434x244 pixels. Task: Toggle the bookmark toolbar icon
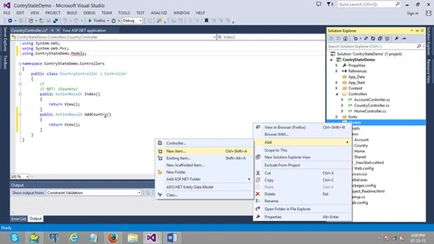(x=206, y=21)
